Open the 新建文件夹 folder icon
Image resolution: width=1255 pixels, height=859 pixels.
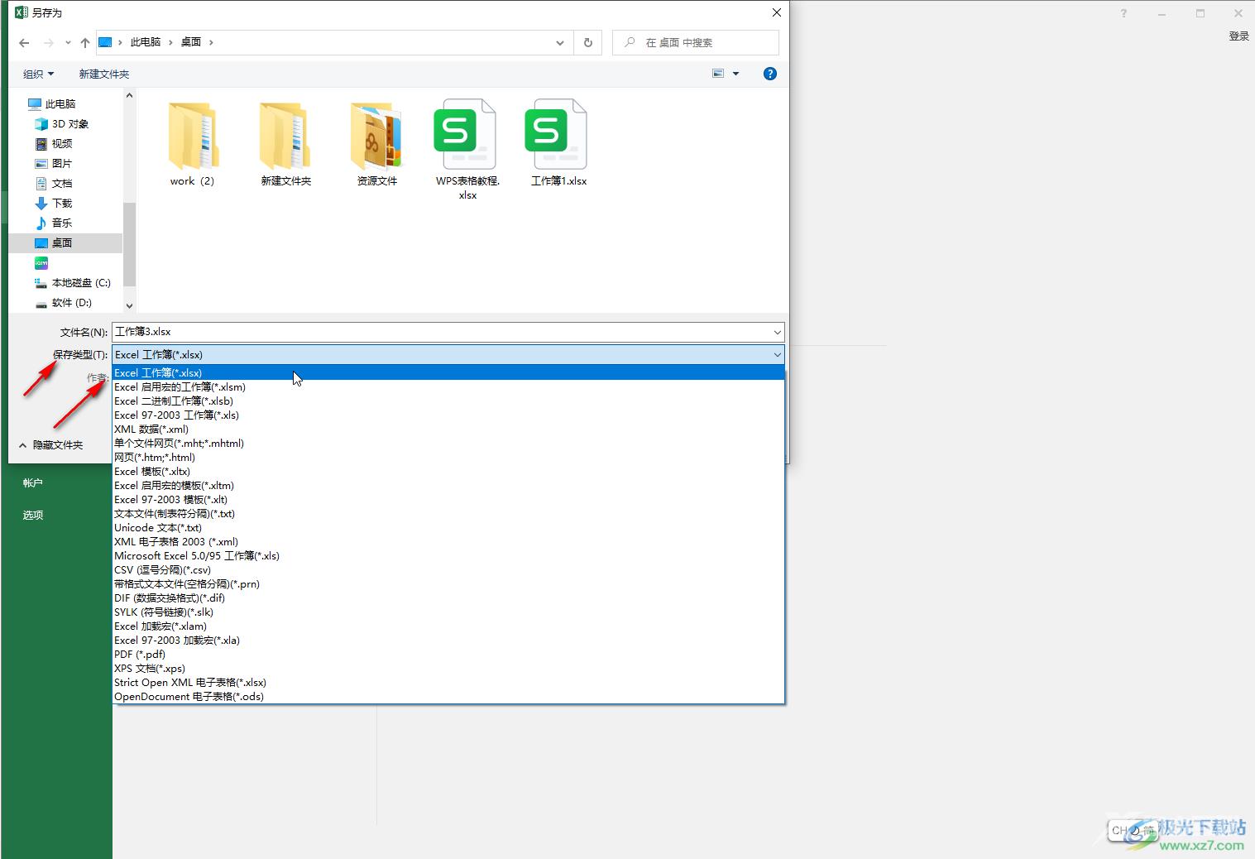coord(285,139)
